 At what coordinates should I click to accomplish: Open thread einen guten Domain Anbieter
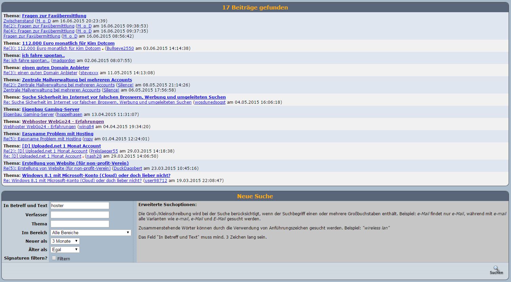click(x=56, y=68)
